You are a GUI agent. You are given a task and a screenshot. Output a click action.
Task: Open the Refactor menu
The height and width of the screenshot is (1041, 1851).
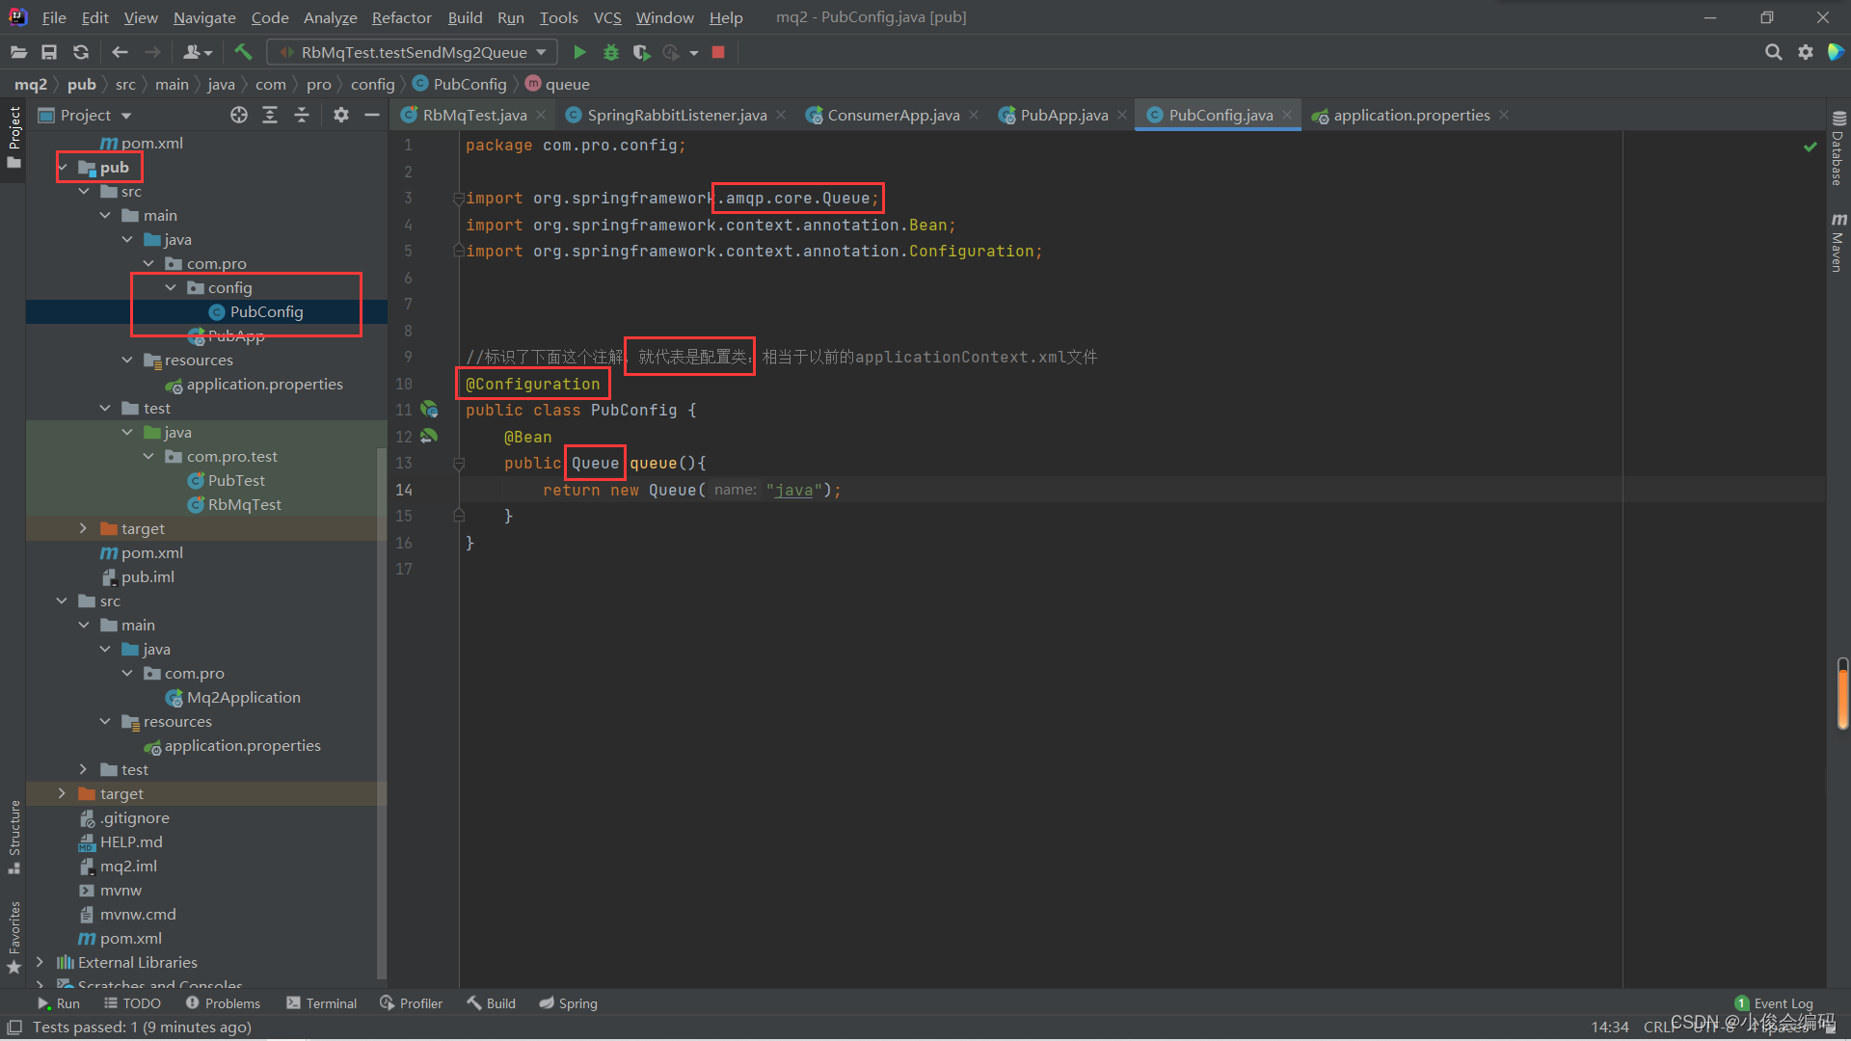point(401,17)
